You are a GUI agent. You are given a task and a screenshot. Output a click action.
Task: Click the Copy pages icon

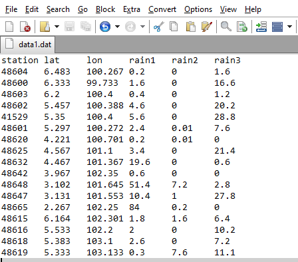pyautogui.click(x=174, y=27)
